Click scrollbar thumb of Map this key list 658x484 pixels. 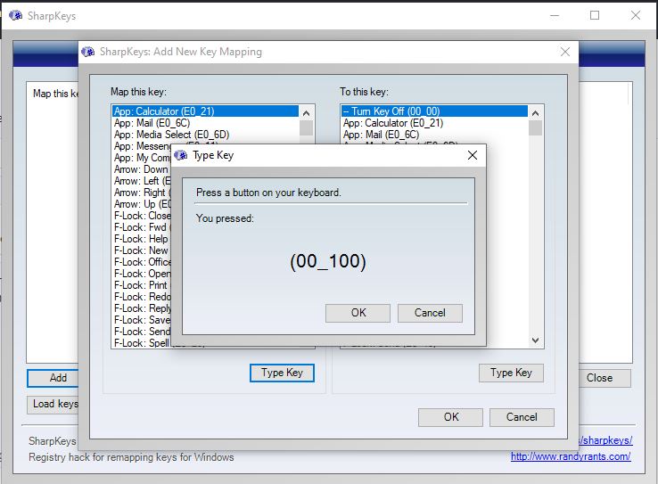point(307,128)
